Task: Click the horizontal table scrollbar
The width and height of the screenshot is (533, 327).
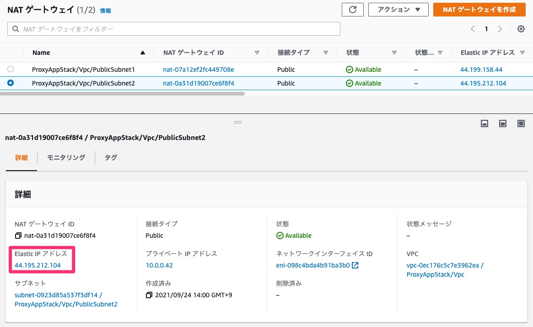Action: [122, 93]
